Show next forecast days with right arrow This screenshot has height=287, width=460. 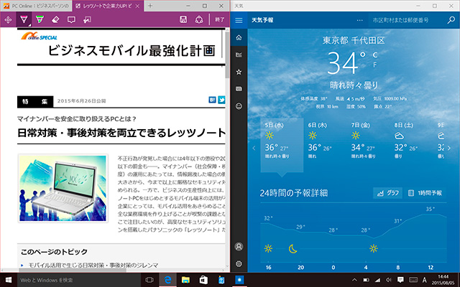(449, 148)
